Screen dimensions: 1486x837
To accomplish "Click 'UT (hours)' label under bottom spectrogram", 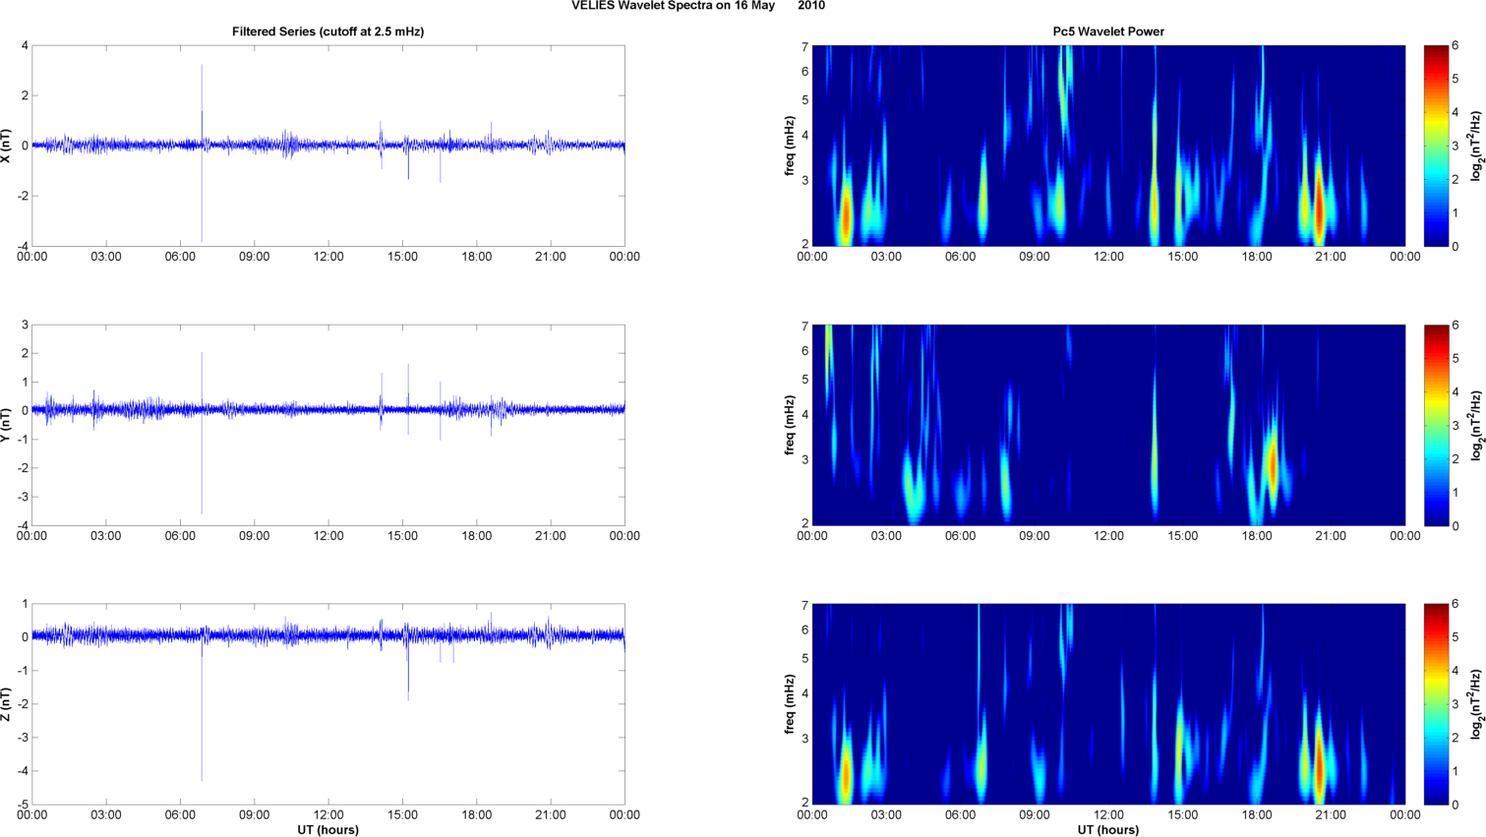I will tap(1108, 830).
